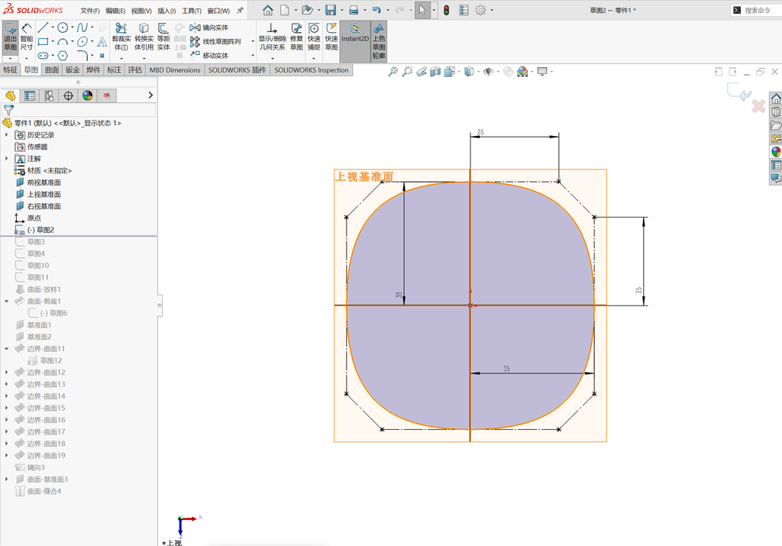Expand 历史记录 tree node
The image size is (782, 546).
click(6, 135)
